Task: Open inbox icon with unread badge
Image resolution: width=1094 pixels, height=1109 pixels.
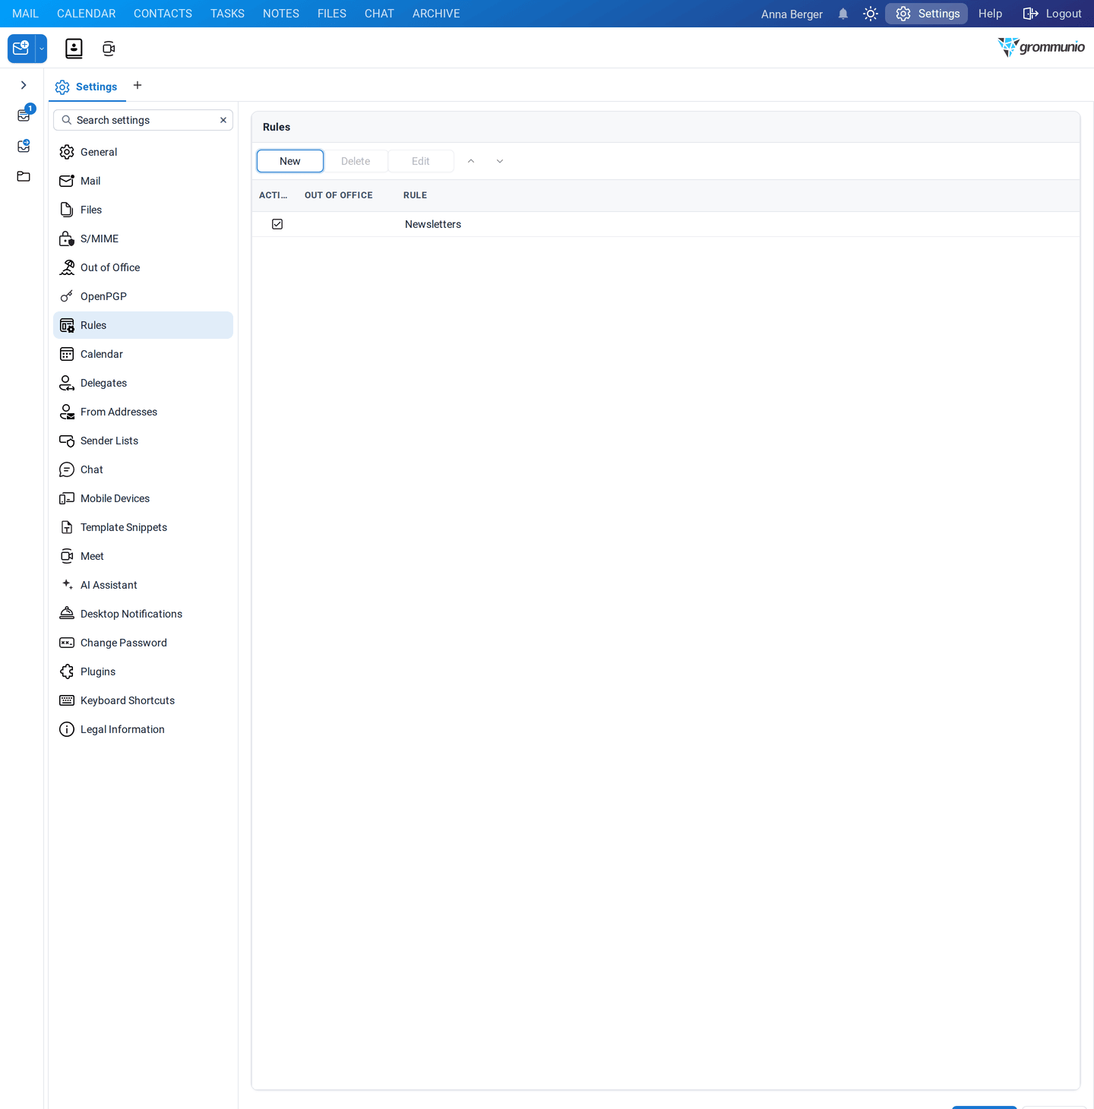Action: pyautogui.click(x=25, y=114)
